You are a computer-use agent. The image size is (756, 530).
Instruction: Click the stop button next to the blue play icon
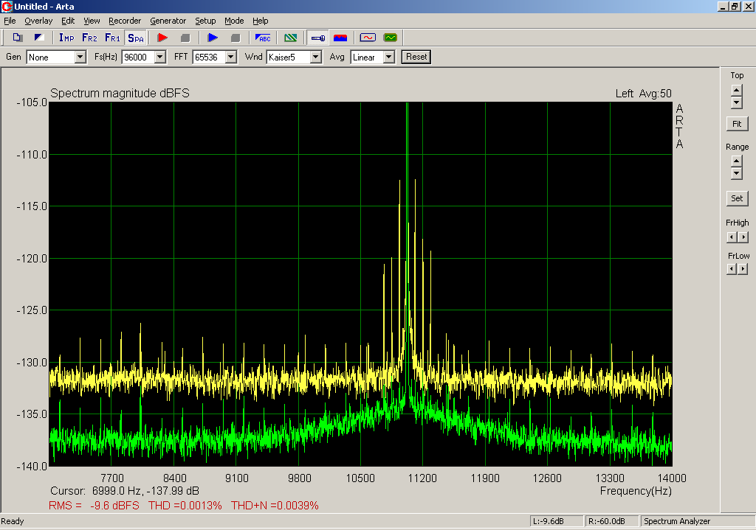[x=236, y=38]
